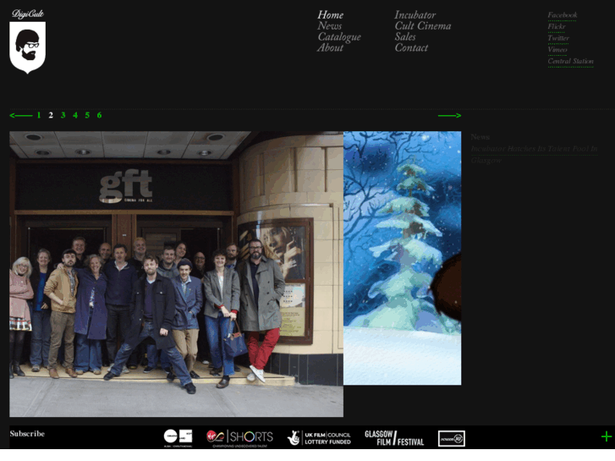
Task: Open the Incubator menu item
Action: tap(415, 15)
